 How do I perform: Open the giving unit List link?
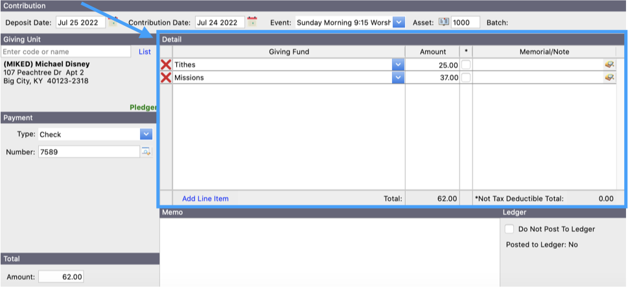(x=145, y=52)
